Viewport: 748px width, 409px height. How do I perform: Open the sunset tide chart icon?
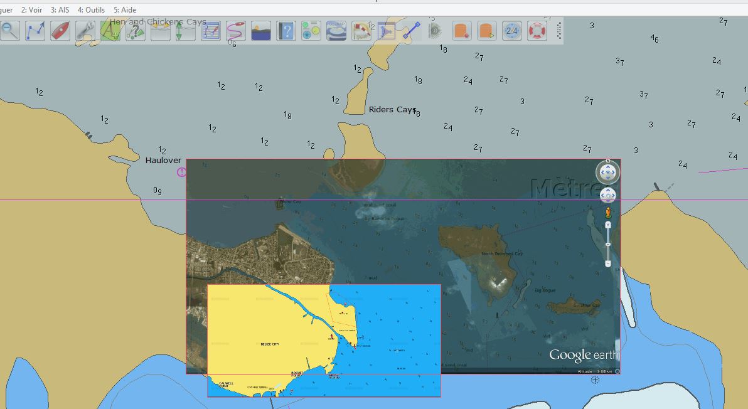point(260,30)
